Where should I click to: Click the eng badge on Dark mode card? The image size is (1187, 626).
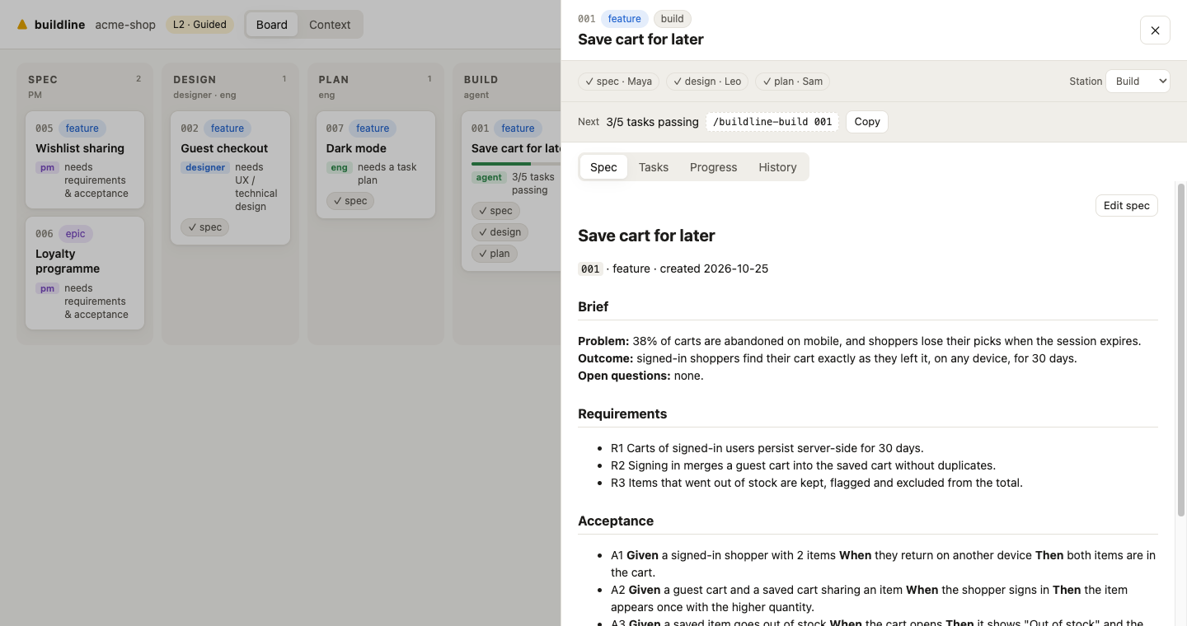click(339, 168)
